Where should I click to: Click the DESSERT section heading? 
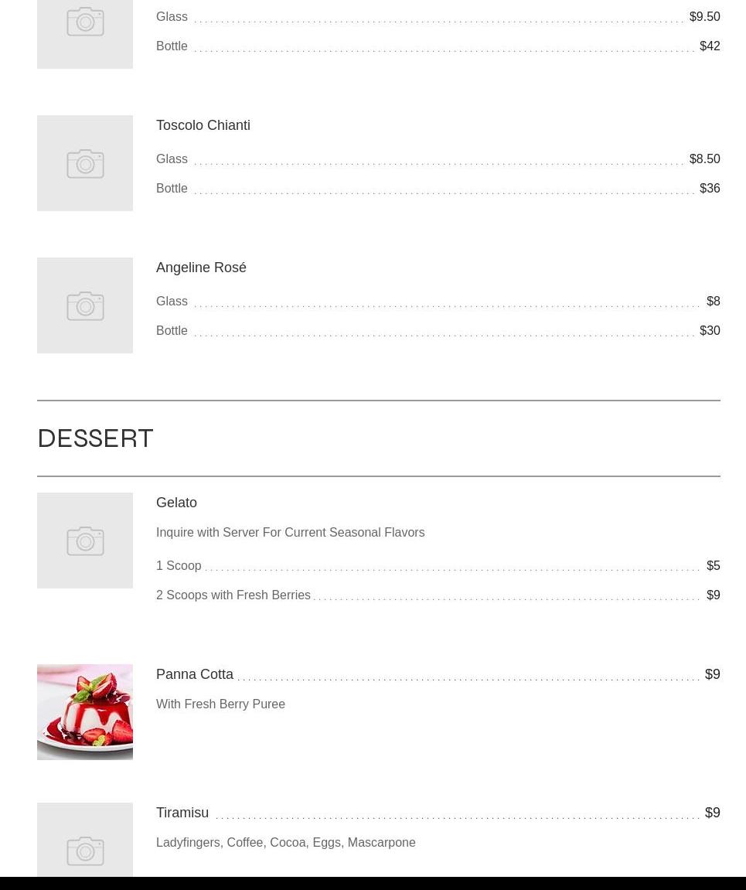[95, 438]
